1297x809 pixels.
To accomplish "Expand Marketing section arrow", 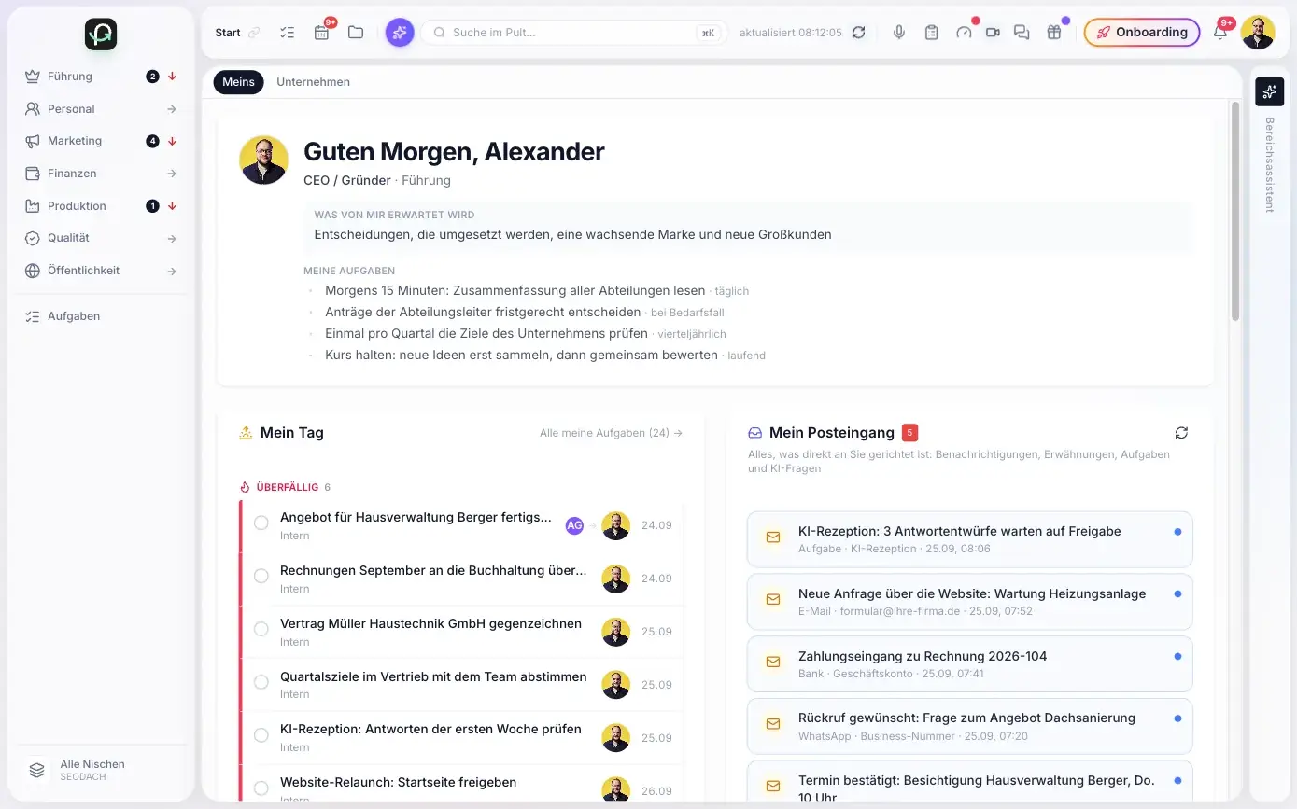I will pos(172,142).
